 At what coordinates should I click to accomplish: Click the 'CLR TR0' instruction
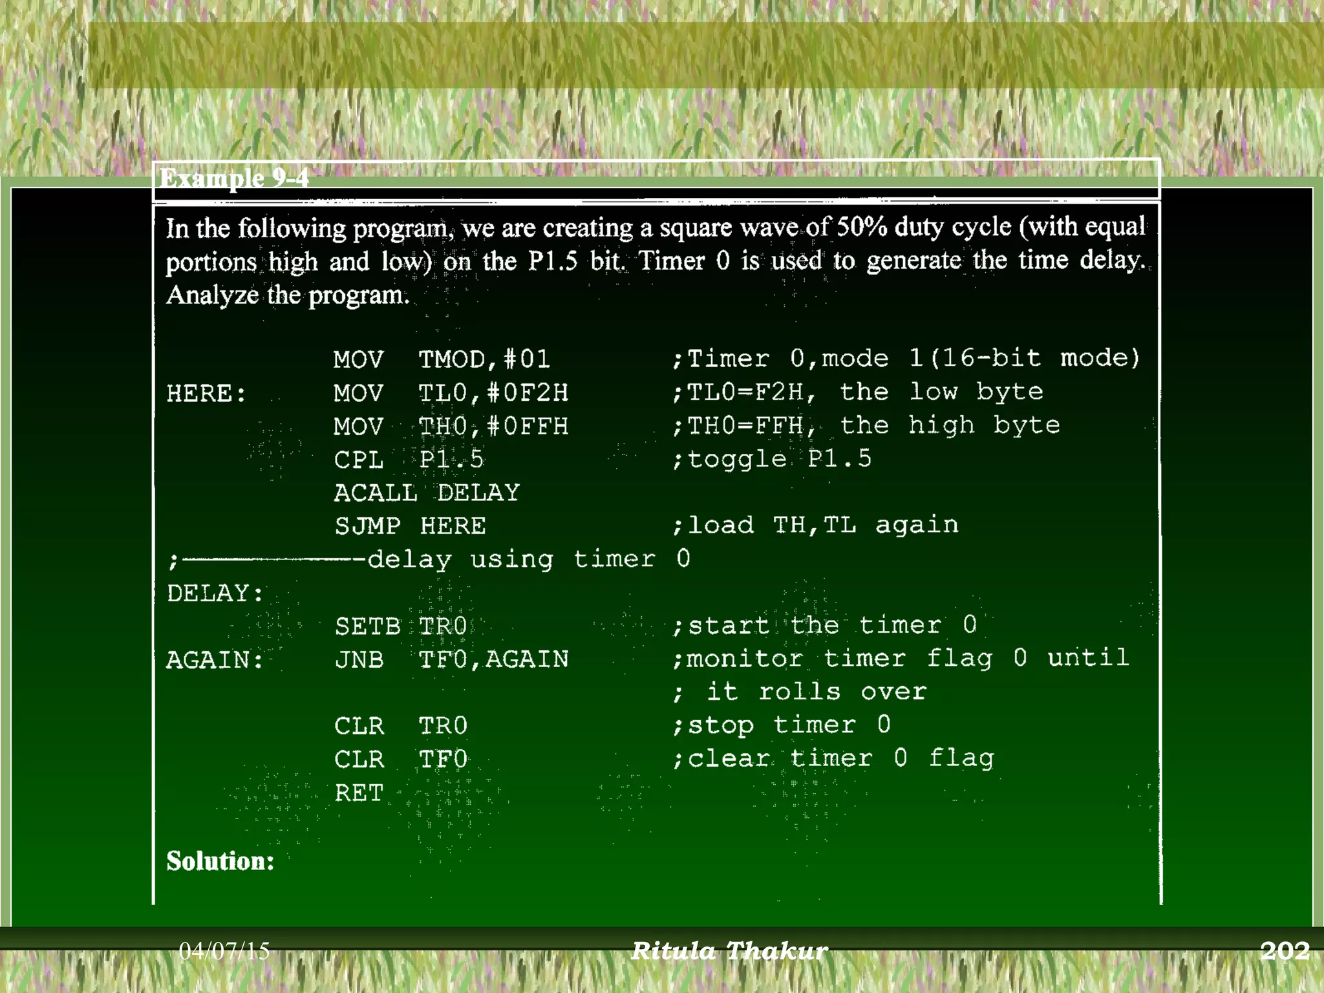[x=401, y=726]
